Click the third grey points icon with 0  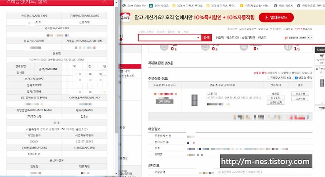[x=244, y=47]
